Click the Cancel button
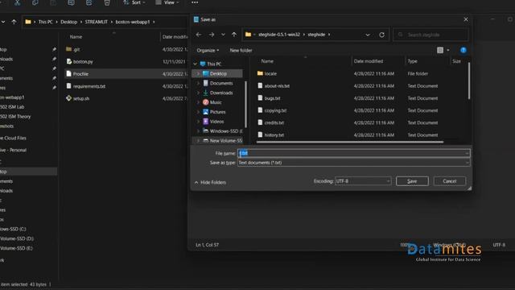 tap(449, 181)
